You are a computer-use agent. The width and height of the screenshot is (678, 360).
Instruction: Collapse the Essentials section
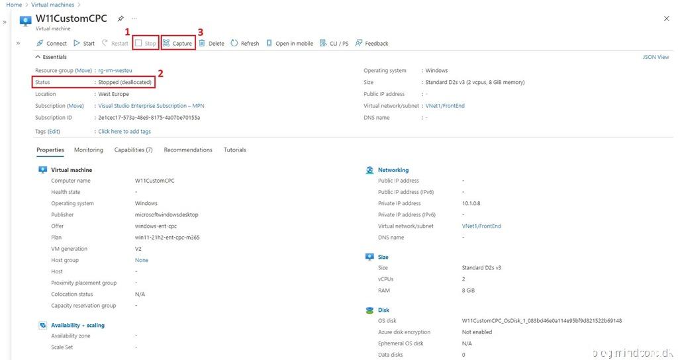click(38, 57)
